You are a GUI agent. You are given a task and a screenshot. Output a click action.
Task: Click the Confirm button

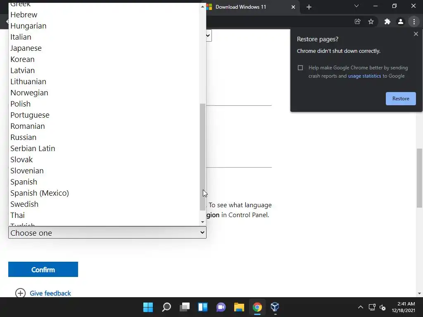[43, 269]
